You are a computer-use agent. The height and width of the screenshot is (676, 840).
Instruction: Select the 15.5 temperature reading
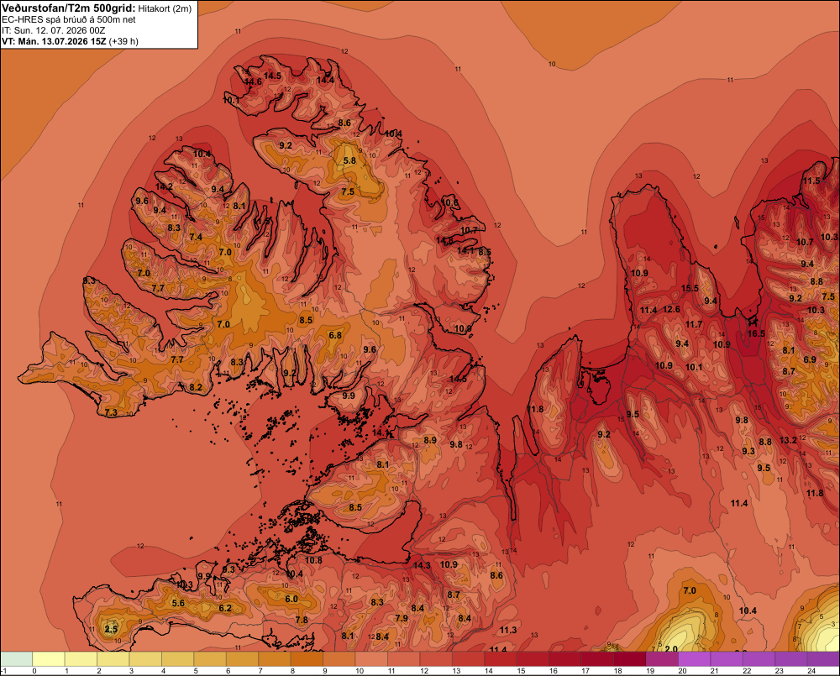690,288
